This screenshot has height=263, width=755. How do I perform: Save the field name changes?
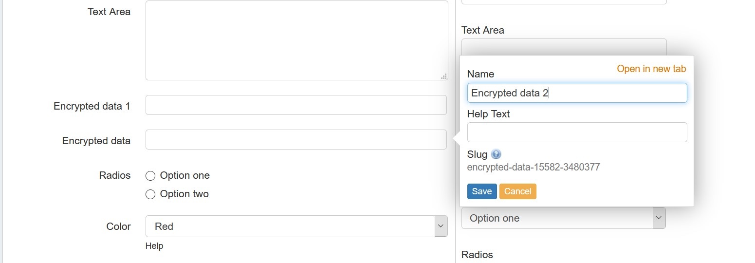481,191
